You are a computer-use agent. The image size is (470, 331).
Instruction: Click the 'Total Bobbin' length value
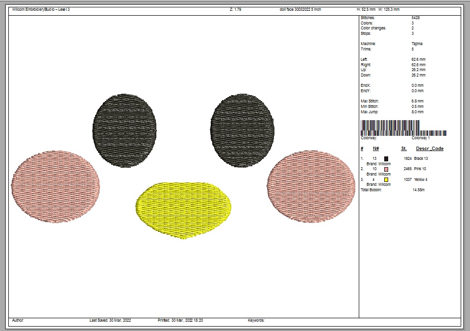coord(418,190)
